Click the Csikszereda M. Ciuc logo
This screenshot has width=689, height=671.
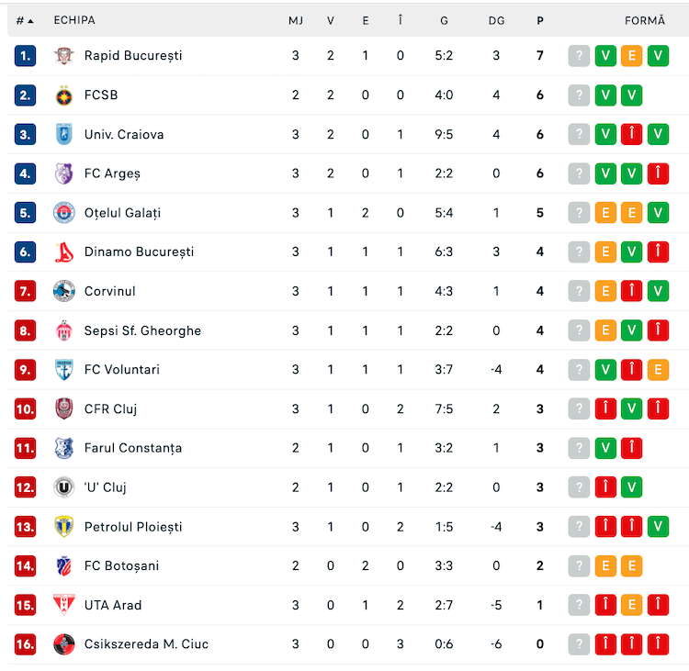pyautogui.click(x=63, y=644)
